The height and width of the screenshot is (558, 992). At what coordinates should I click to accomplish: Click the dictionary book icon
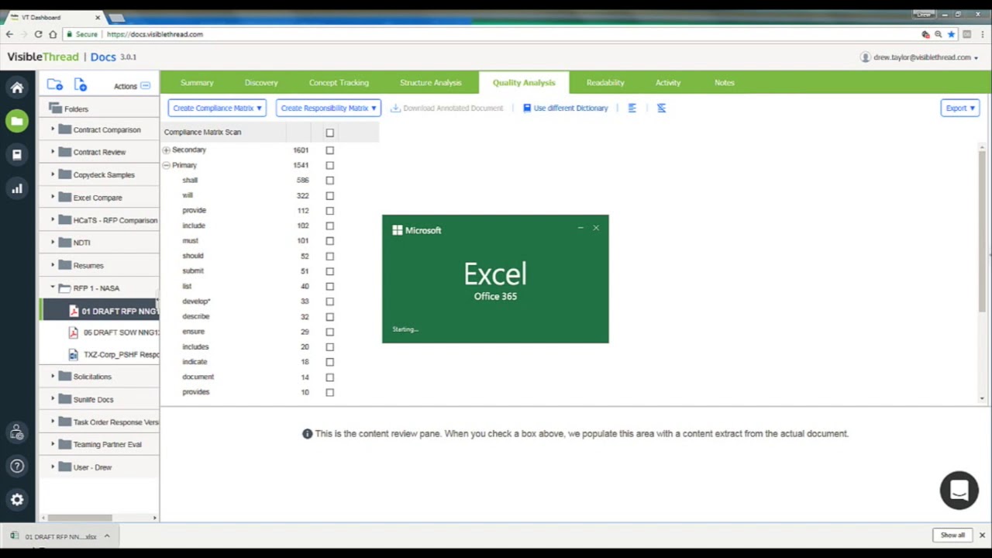click(527, 108)
